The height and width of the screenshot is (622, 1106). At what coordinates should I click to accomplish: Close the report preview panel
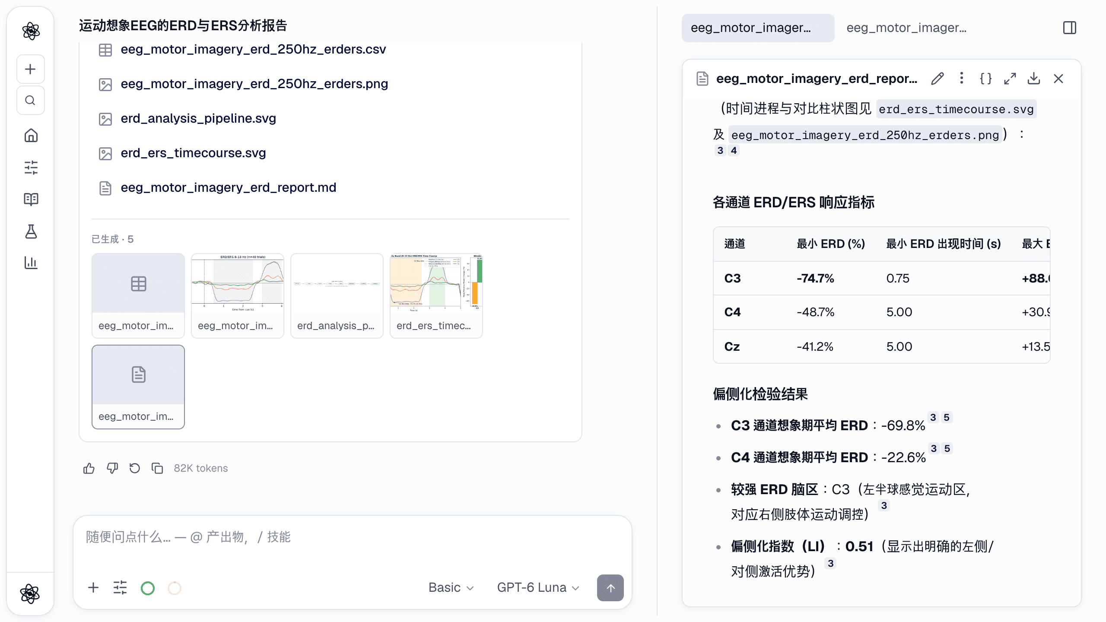(x=1058, y=79)
